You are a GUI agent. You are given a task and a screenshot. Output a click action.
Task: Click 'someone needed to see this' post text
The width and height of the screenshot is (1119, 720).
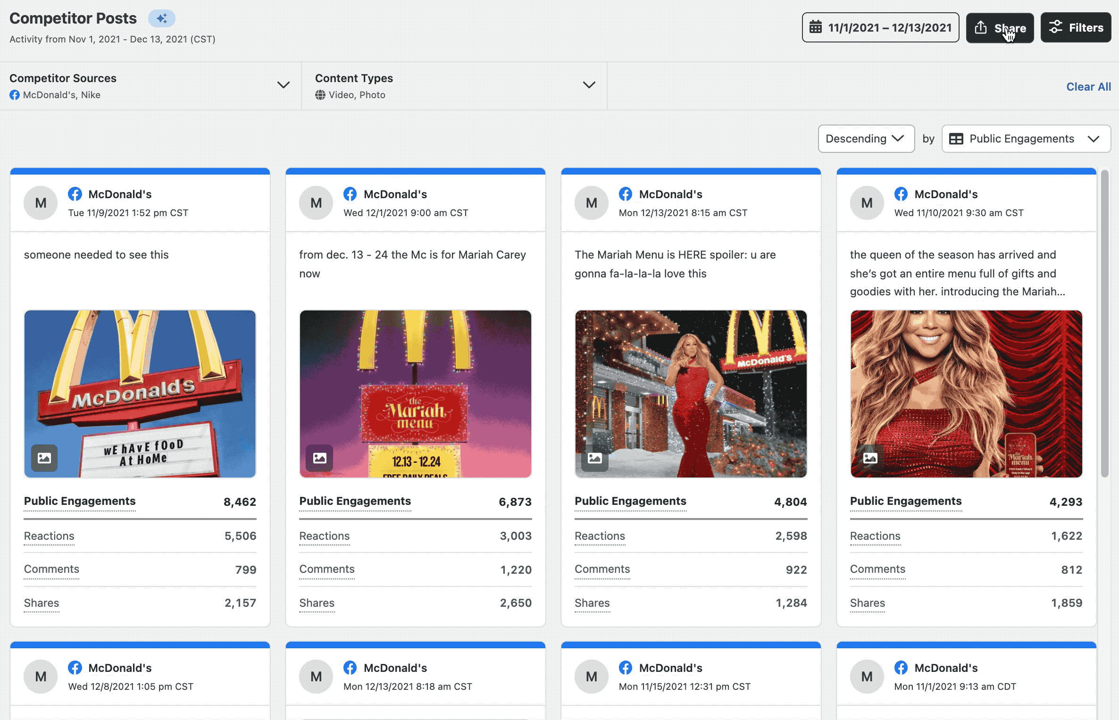96,255
